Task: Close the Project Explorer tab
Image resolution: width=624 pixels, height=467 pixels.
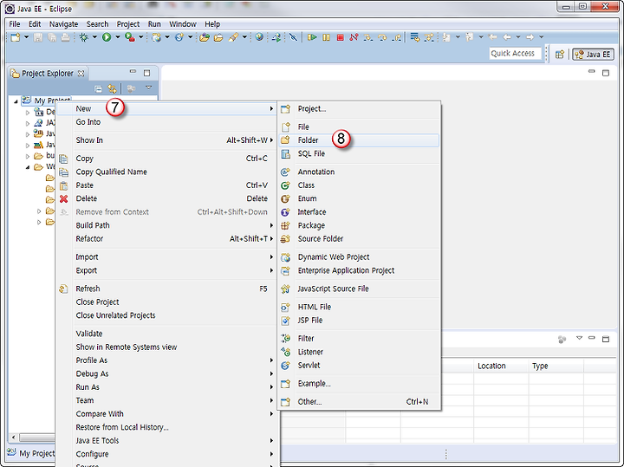Action: 81,74
